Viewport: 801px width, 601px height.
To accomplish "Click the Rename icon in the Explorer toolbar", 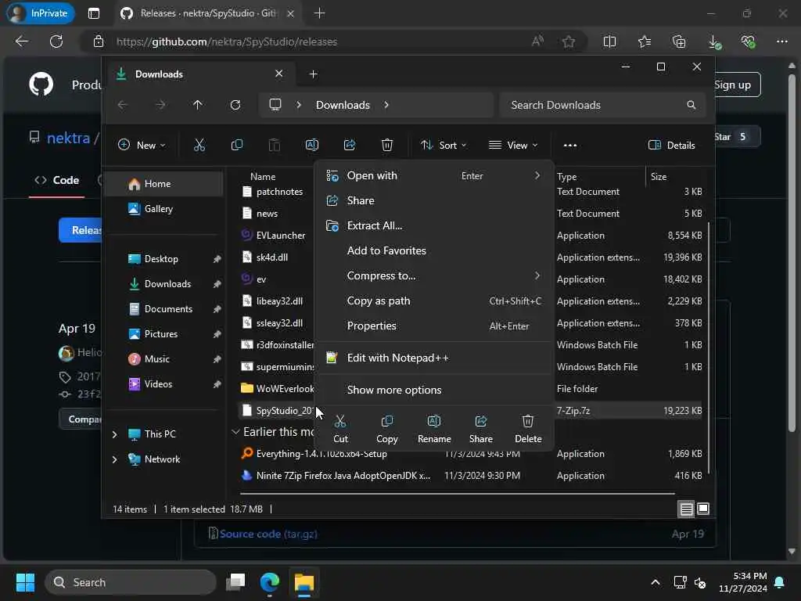I will [311, 145].
